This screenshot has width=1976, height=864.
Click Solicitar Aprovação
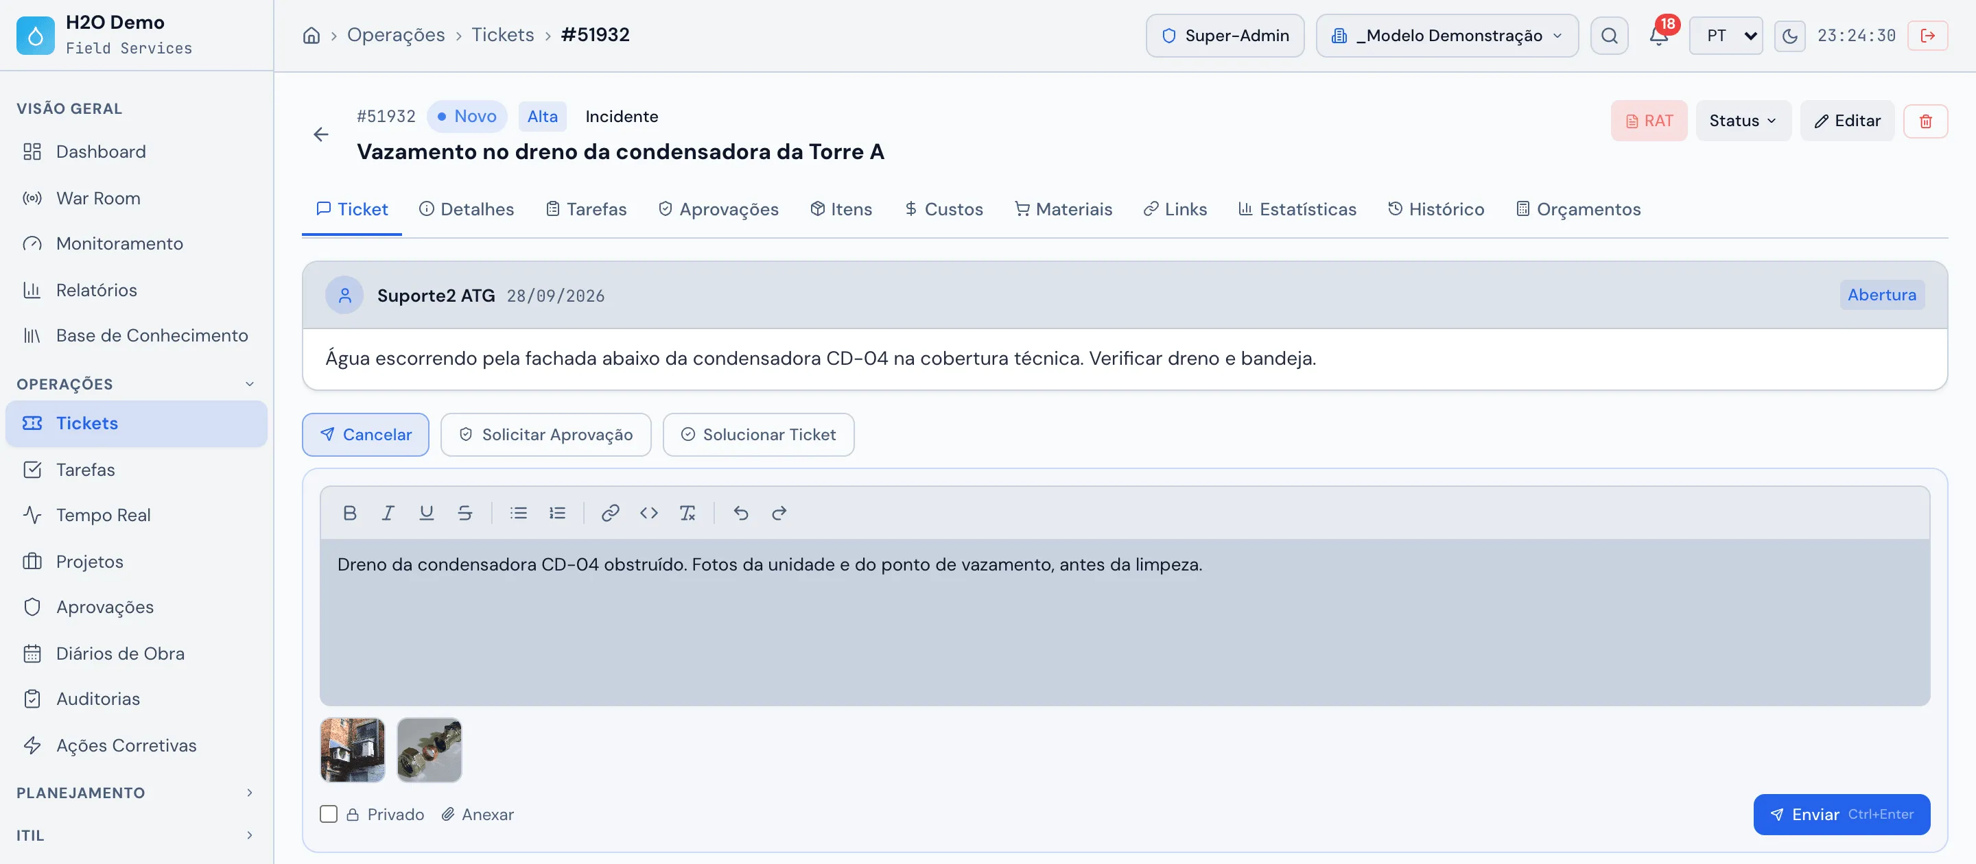point(545,435)
